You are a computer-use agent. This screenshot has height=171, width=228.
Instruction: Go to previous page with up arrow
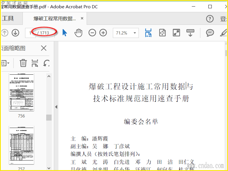(x=5, y=33)
